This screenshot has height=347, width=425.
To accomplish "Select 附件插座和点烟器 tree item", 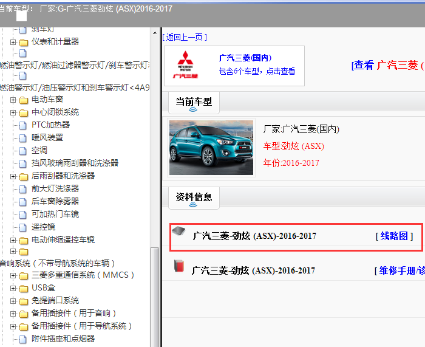I will pos(63,338).
